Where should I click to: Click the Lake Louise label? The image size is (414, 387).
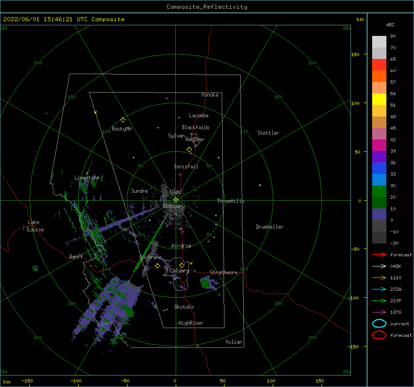coord(35,226)
